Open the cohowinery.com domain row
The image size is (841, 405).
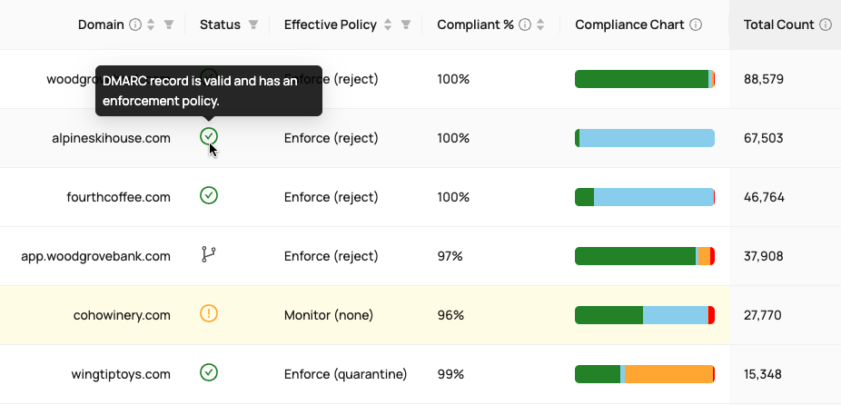coord(122,315)
